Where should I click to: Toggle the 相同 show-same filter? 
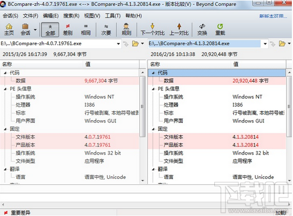pos(85,29)
